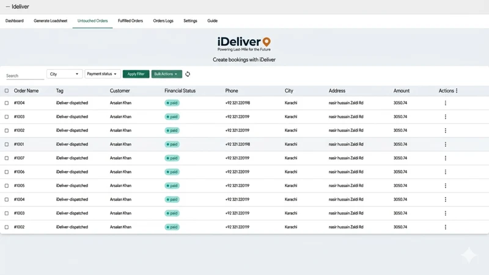Click phone number in order #1006 row

237,172
